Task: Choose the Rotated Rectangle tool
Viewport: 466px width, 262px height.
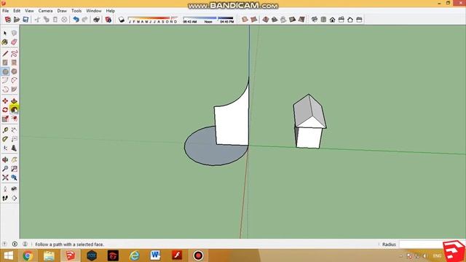Action: click(x=14, y=63)
